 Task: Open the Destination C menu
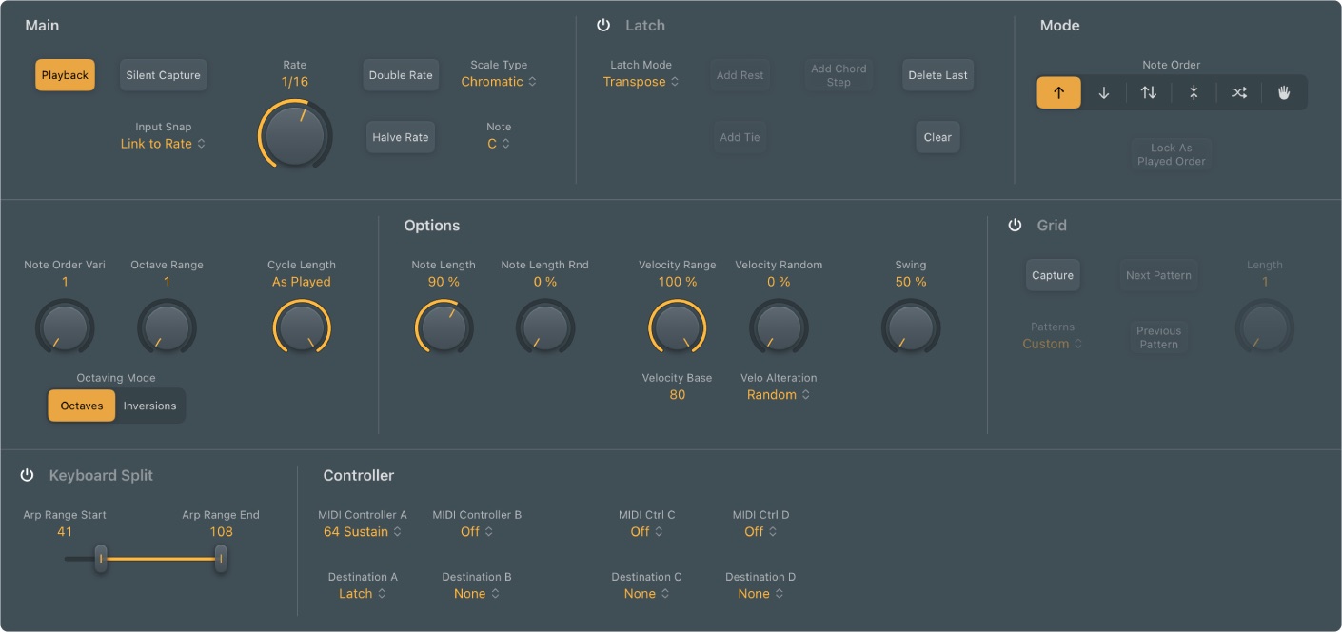[x=646, y=594]
